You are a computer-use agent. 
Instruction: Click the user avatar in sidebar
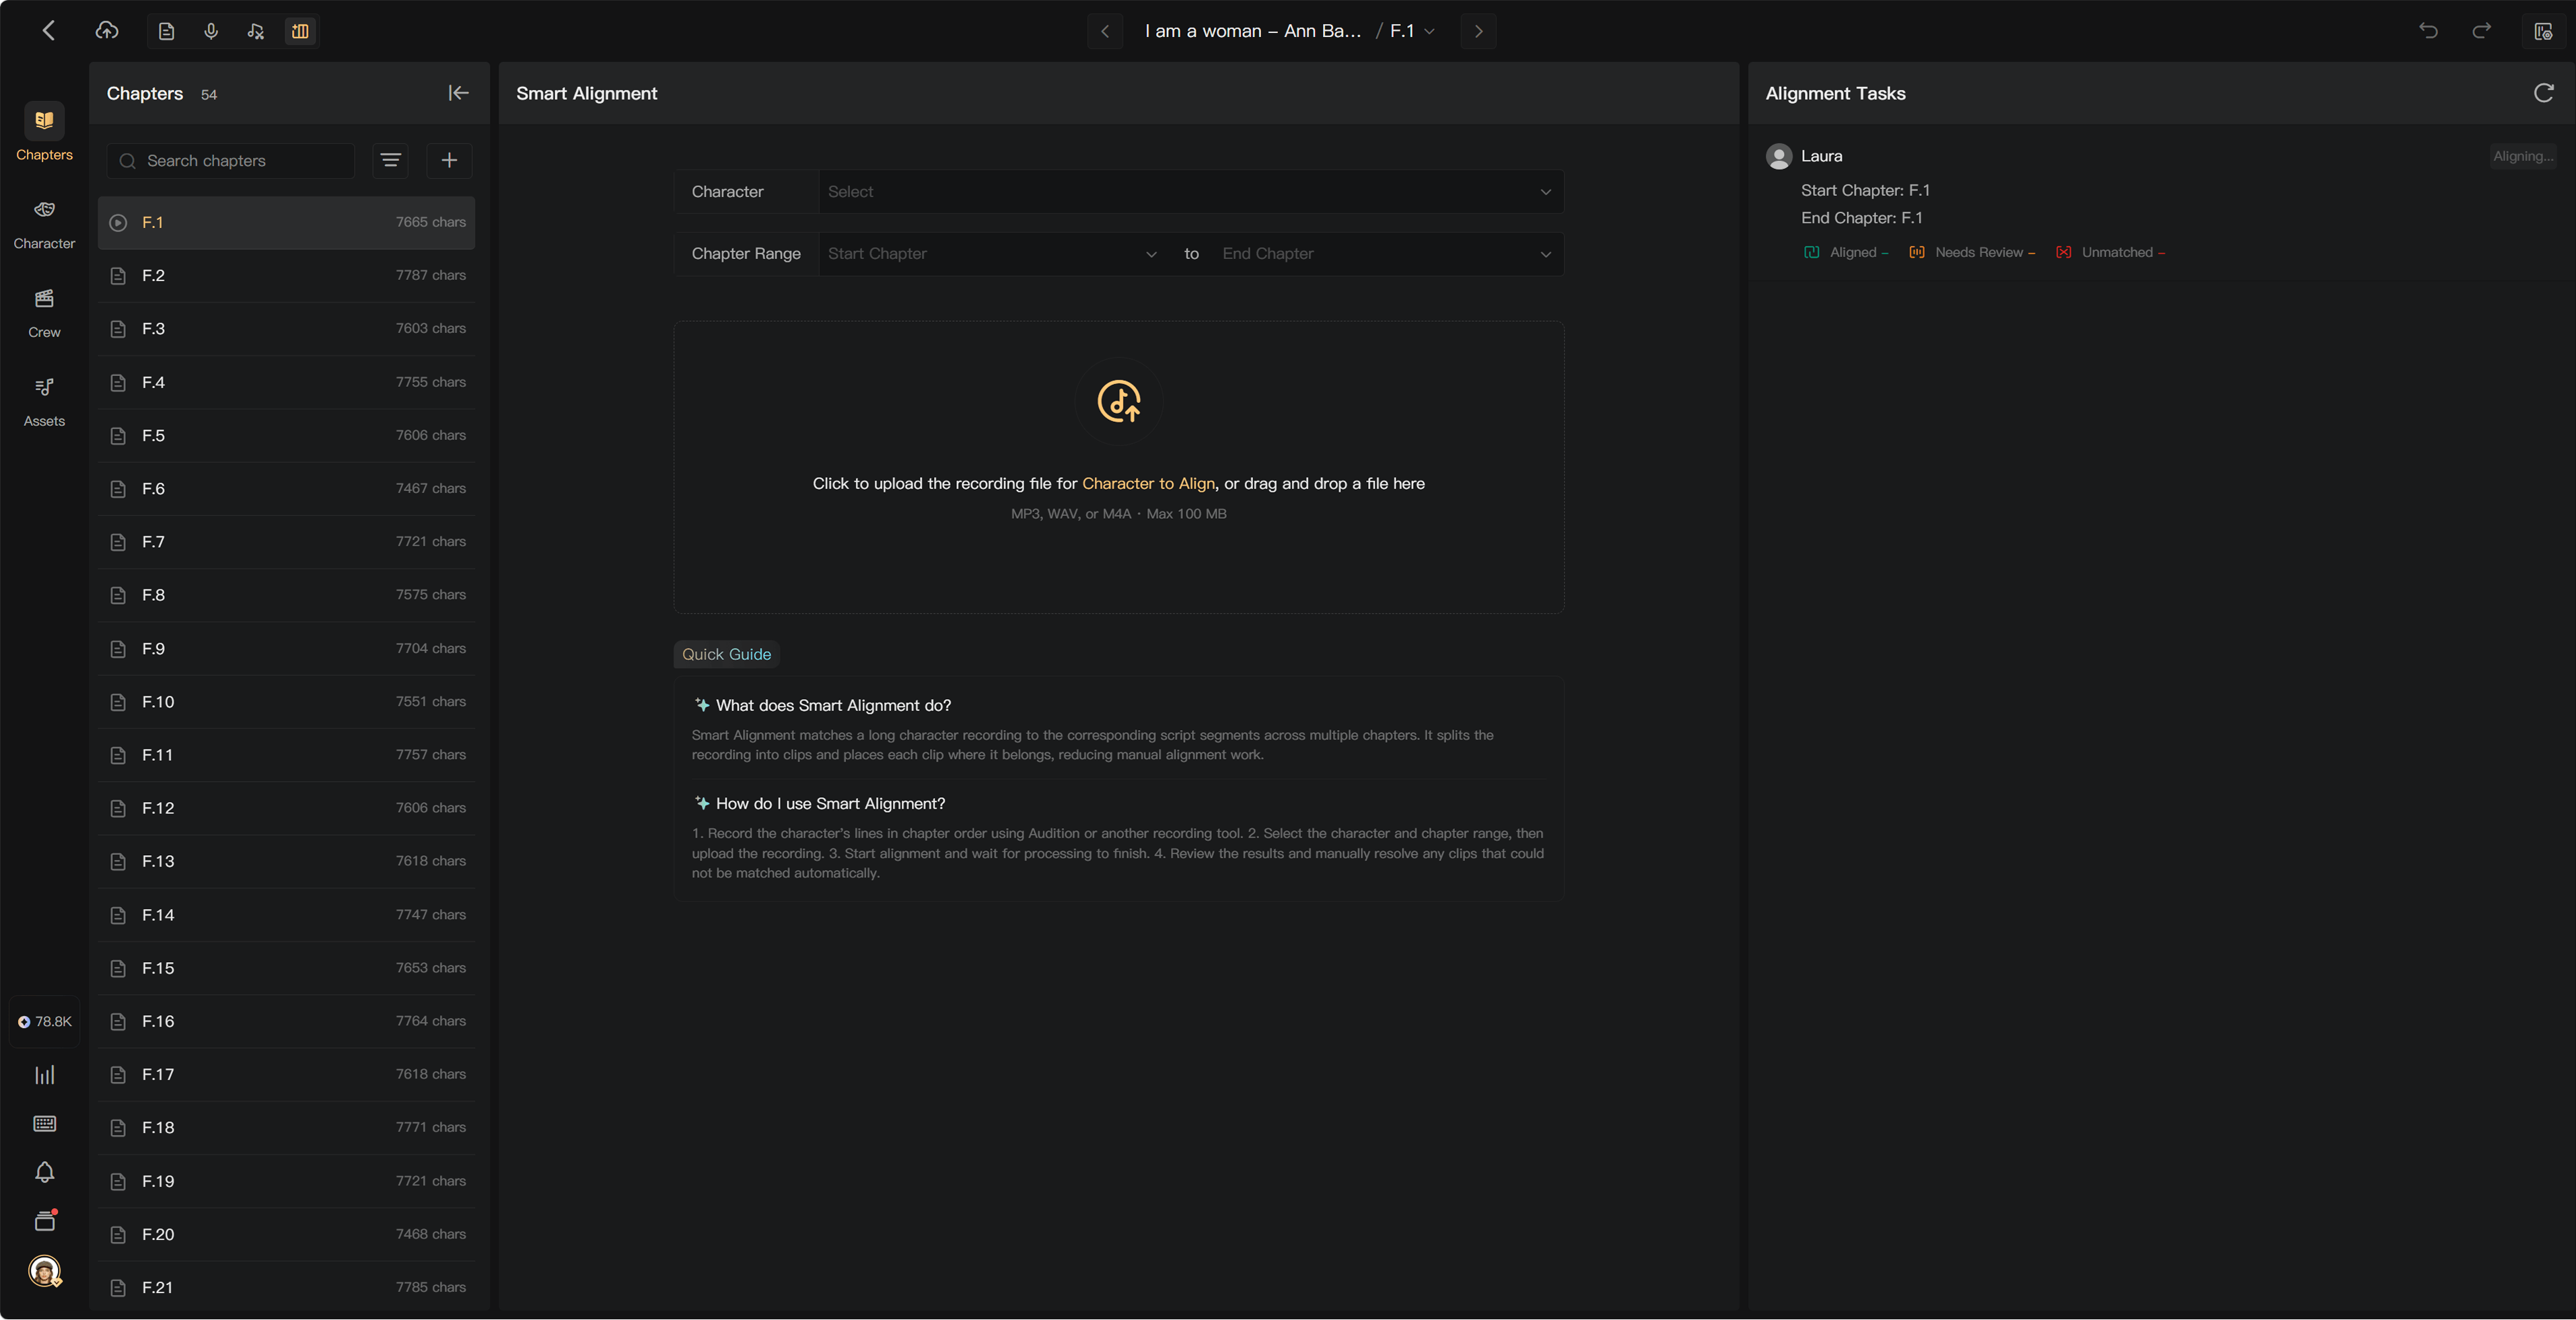(44, 1271)
